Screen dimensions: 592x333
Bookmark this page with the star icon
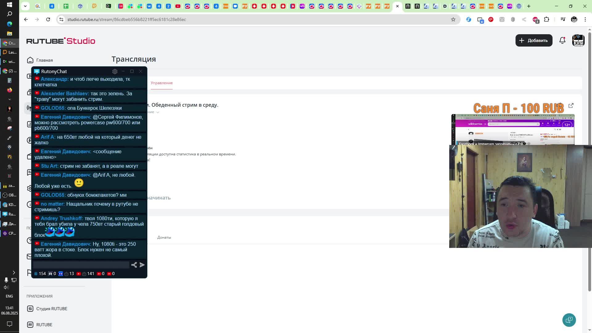pos(453,19)
